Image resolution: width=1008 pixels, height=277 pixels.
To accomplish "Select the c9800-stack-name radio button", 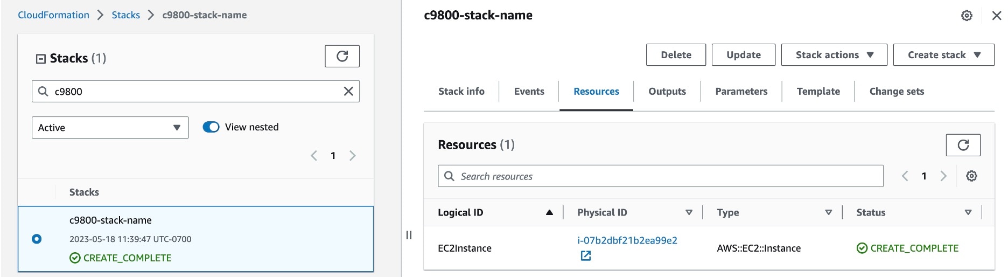I will (x=37, y=239).
